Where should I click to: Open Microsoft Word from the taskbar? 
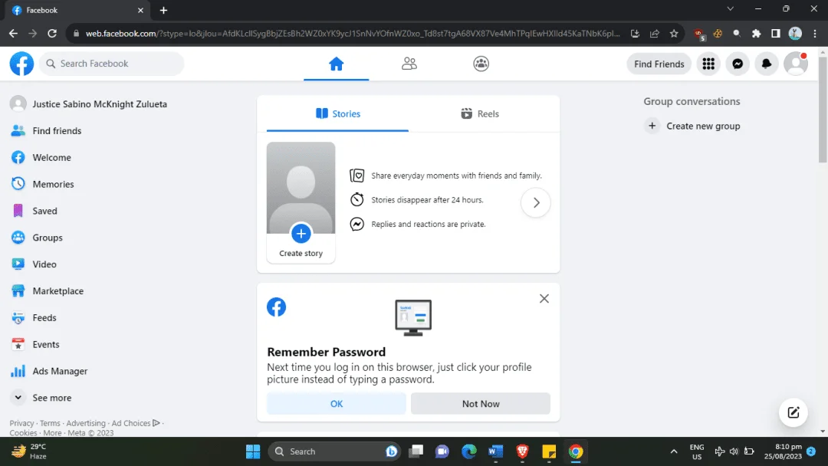(495, 451)
